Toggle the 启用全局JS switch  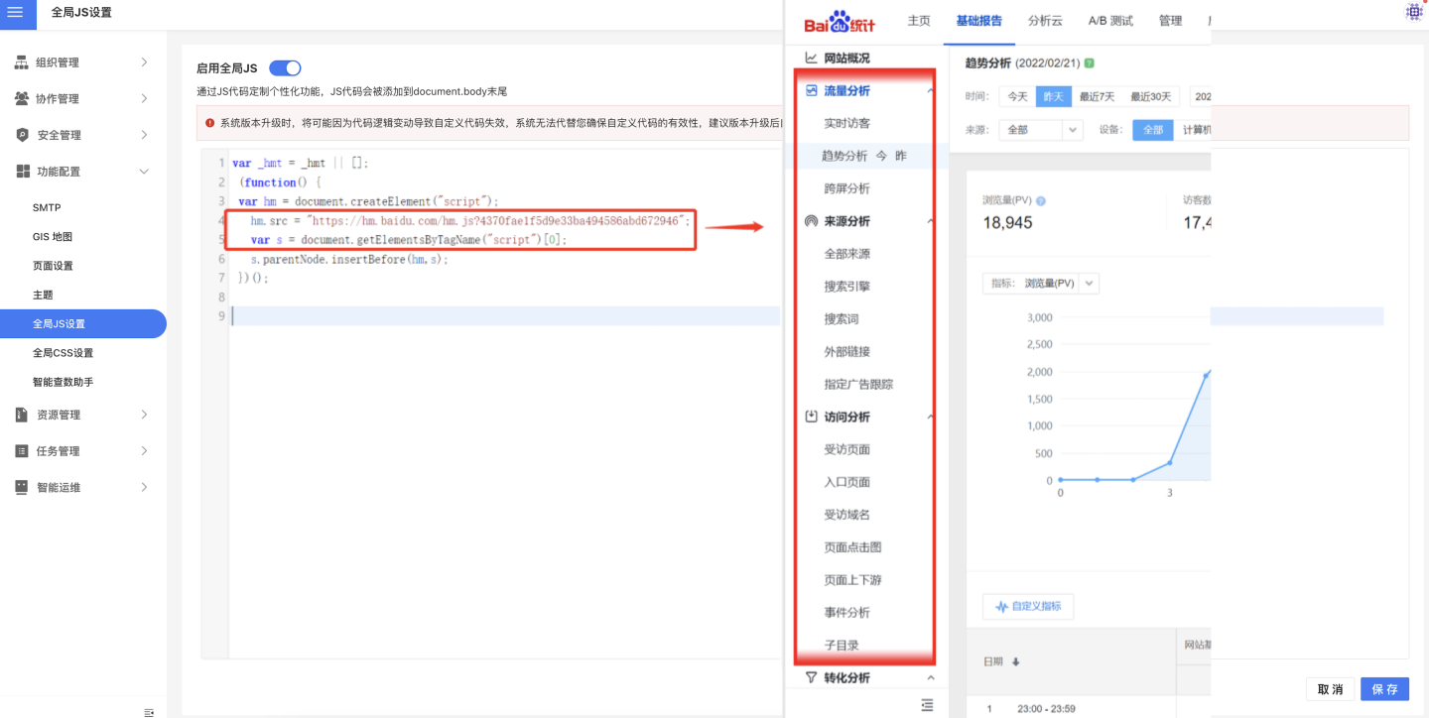click(x=285, y=68)
